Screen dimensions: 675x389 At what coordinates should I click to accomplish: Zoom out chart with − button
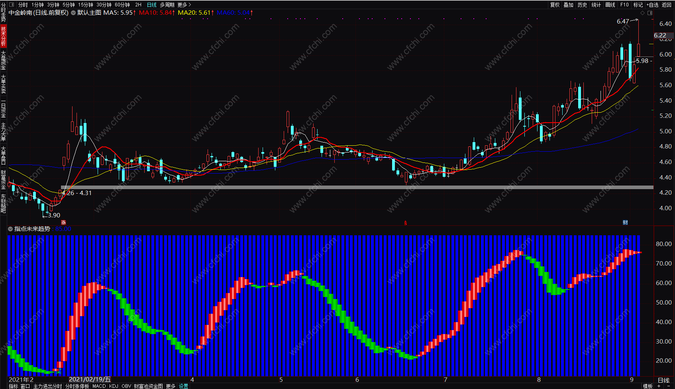[x=669, y=386]
